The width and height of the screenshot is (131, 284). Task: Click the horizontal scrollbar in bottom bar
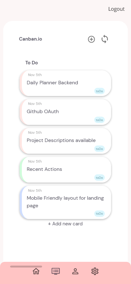point(26,267)
